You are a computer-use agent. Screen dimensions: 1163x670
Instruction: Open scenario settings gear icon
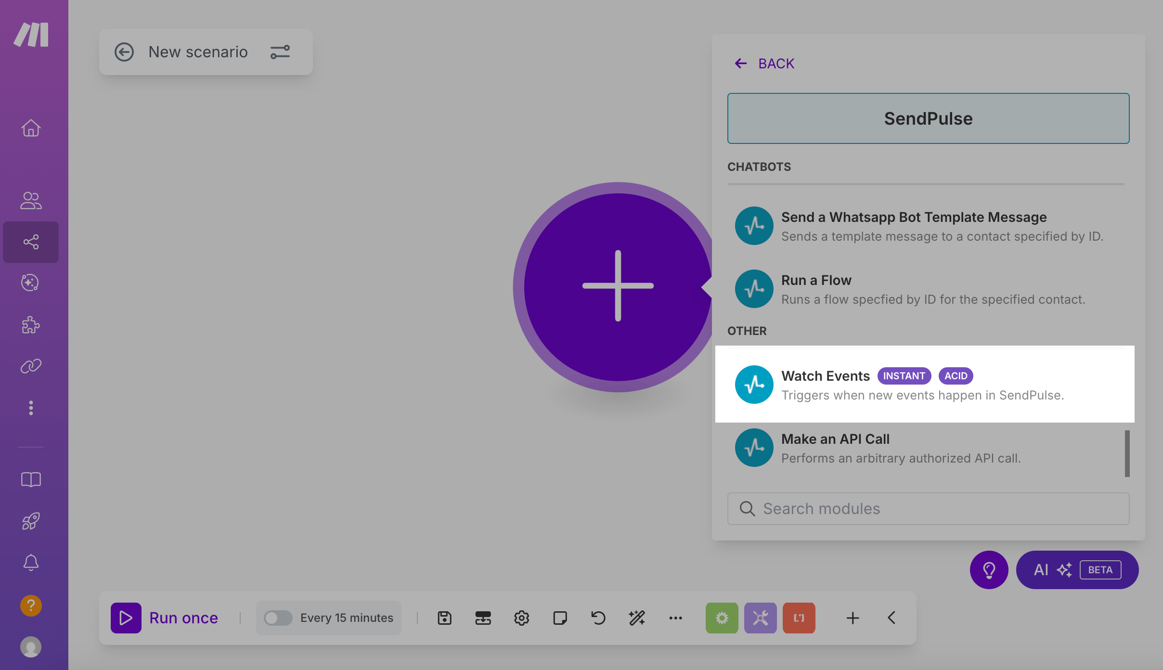[521, 618]
